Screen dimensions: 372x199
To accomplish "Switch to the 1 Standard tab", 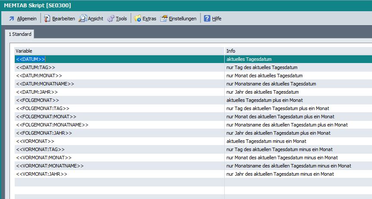I will 20,34.
